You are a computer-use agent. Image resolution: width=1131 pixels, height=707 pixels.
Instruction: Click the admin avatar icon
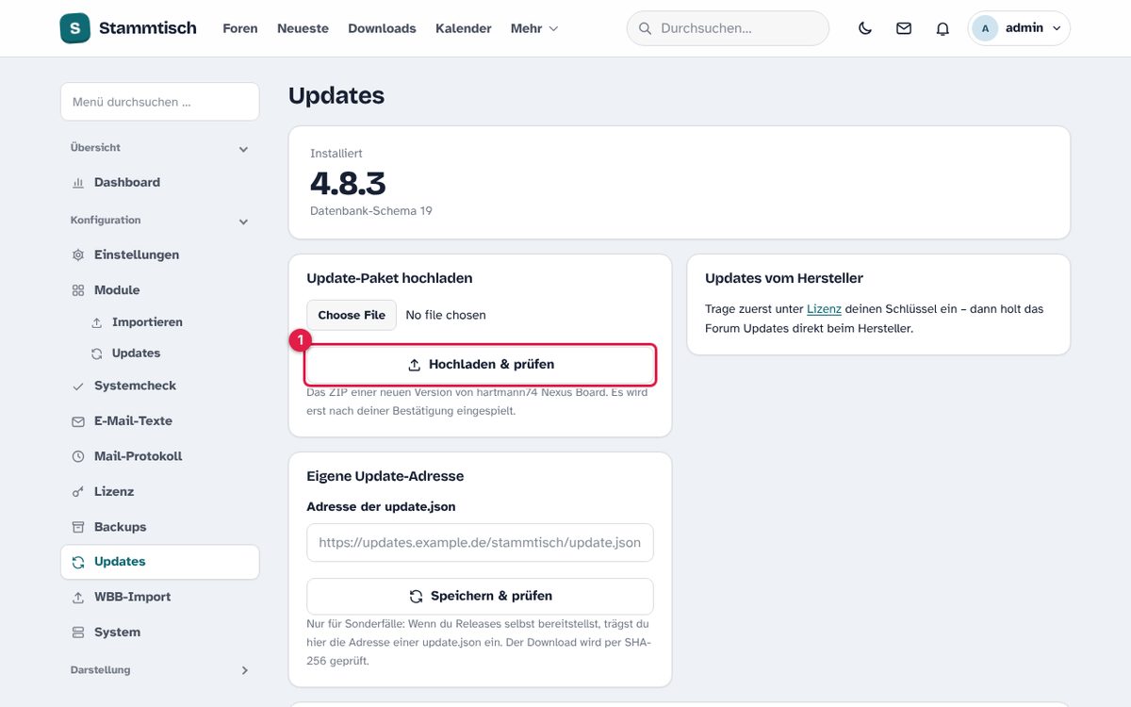coord(985,28)
